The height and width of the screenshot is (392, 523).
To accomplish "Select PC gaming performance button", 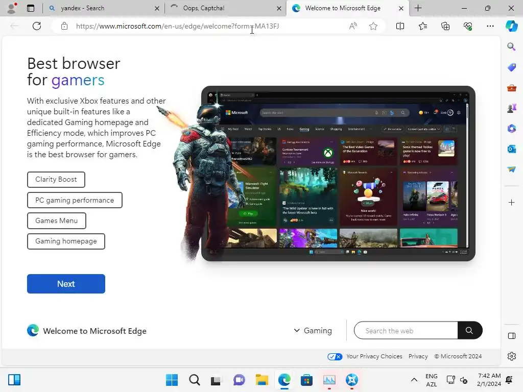I will 75,200.
